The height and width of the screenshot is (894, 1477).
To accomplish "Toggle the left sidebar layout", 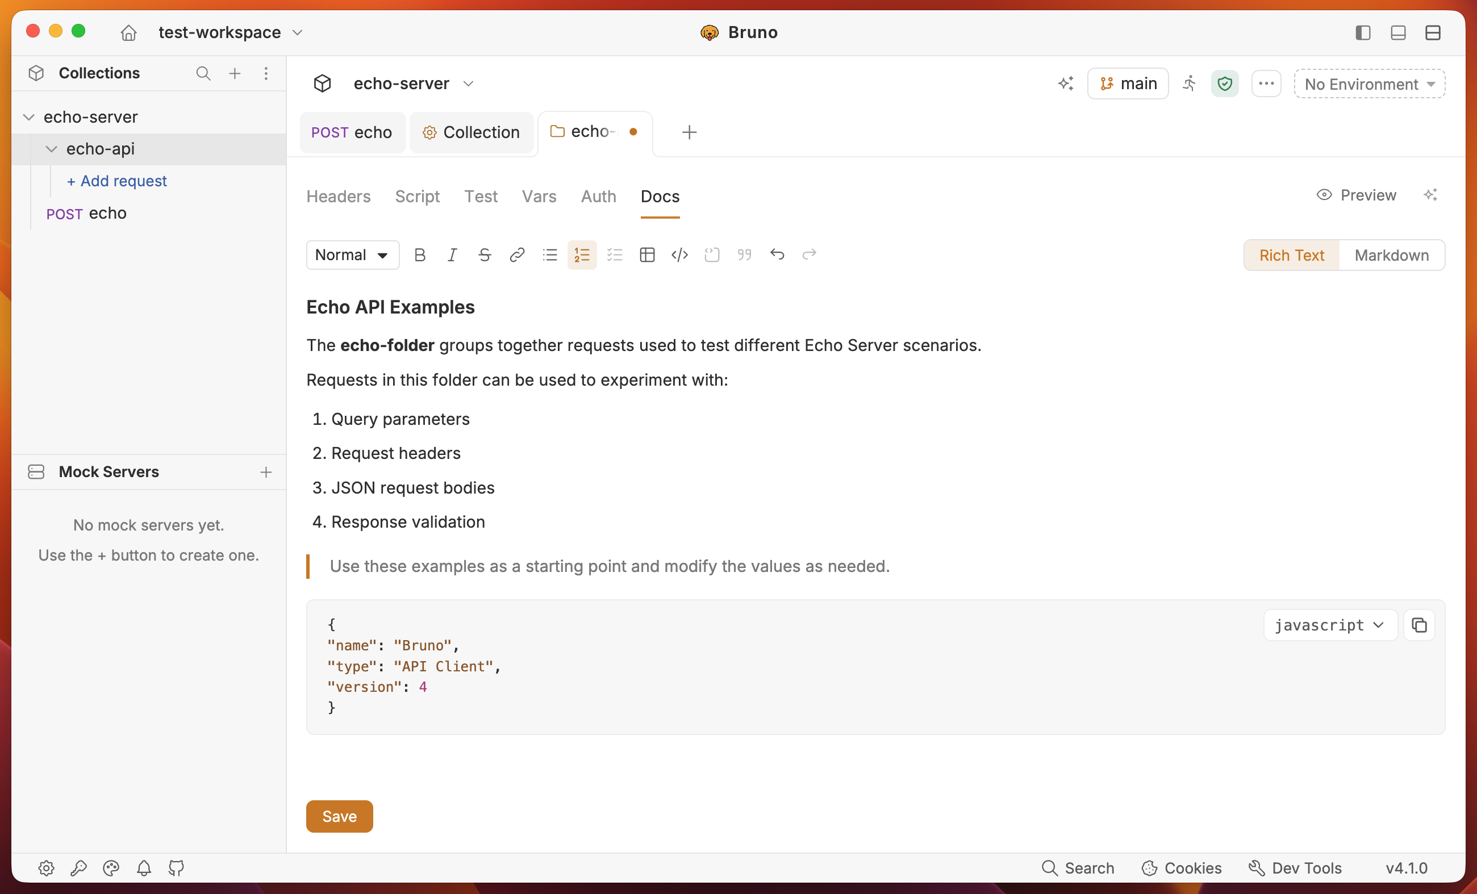I will pos(1363,32).
